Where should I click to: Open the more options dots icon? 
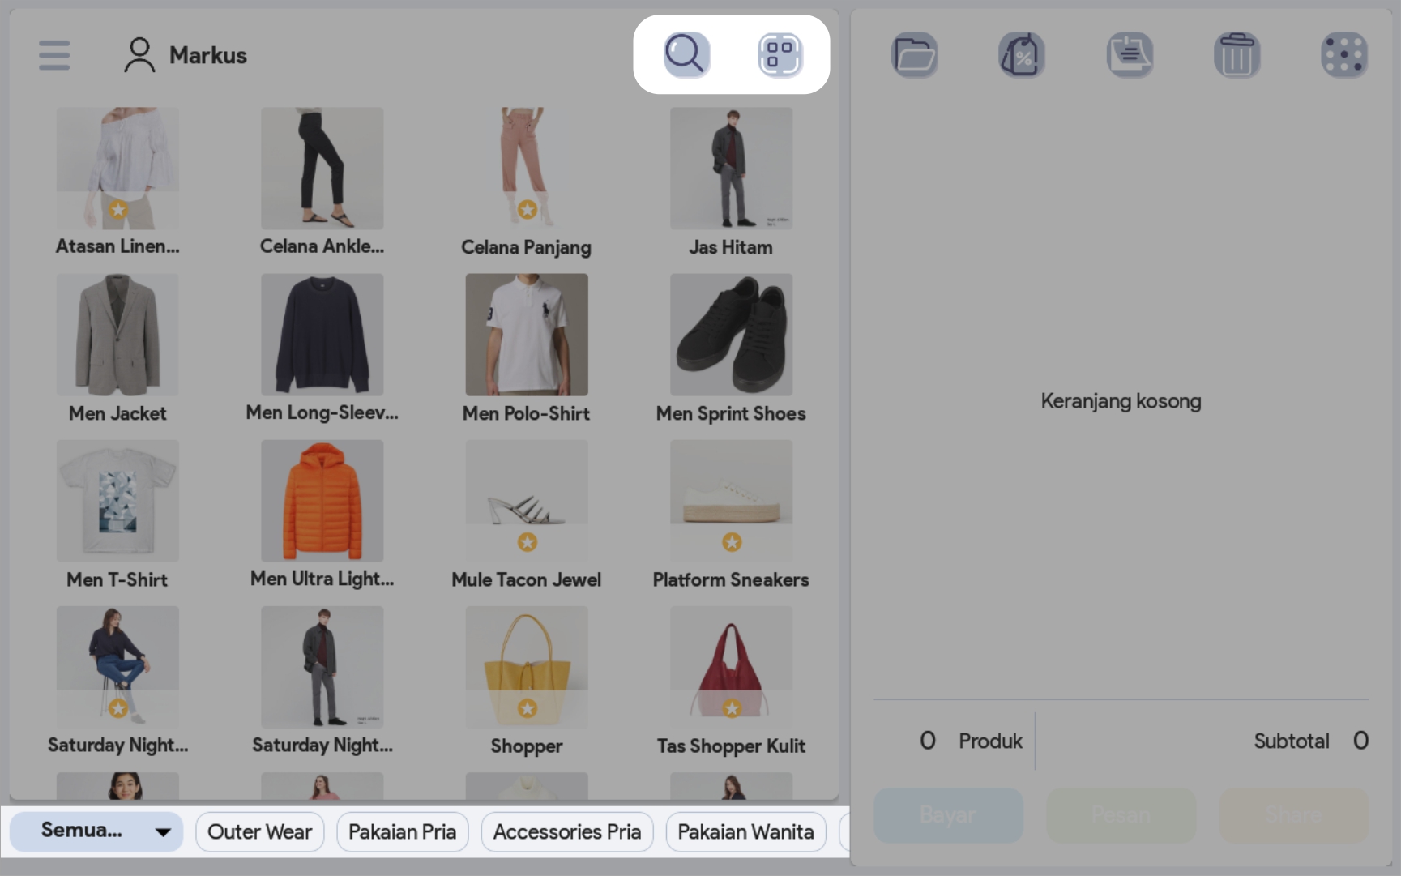1344,55
